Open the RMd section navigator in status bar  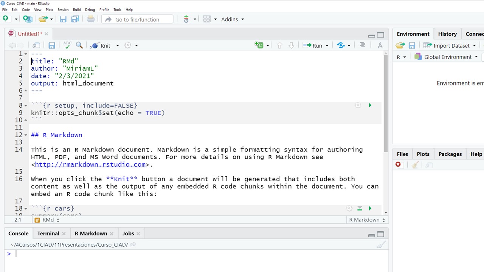click(47, 220)
